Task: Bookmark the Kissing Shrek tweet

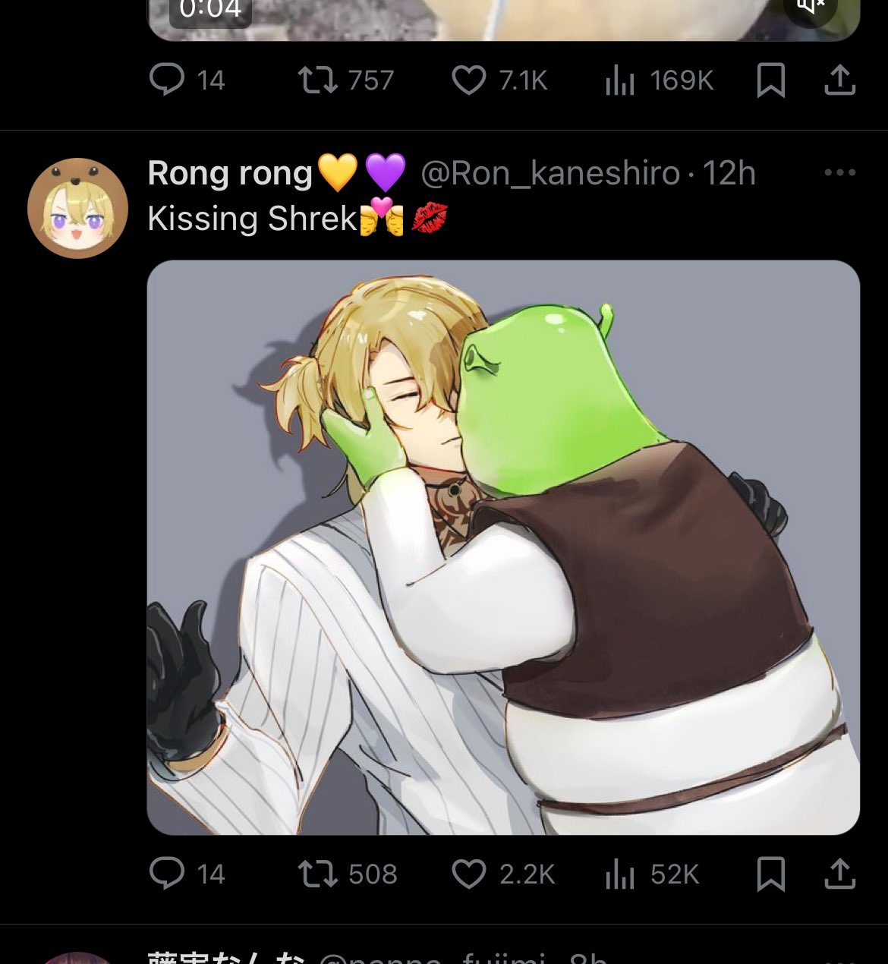Action: click(770, 874)
